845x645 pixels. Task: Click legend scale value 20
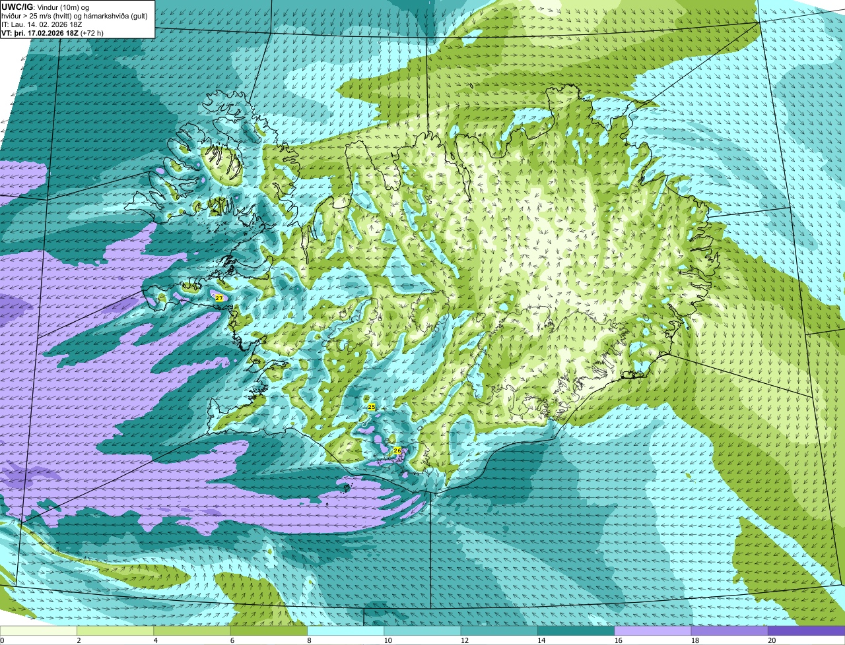coord(772,640)
